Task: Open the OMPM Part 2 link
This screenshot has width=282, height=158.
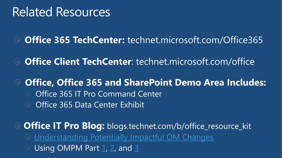Action: point(112,148)
